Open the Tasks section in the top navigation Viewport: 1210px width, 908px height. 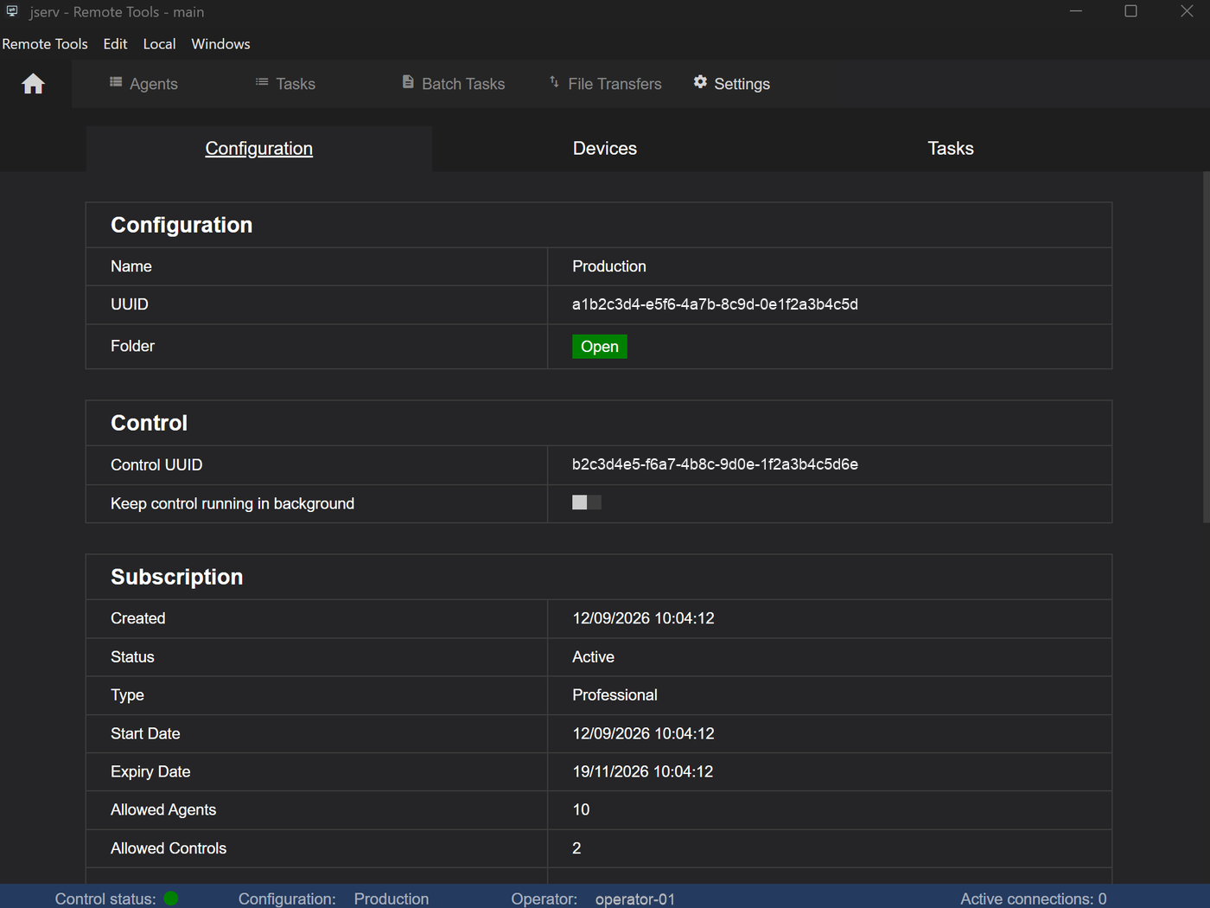[x=285, y=84]
